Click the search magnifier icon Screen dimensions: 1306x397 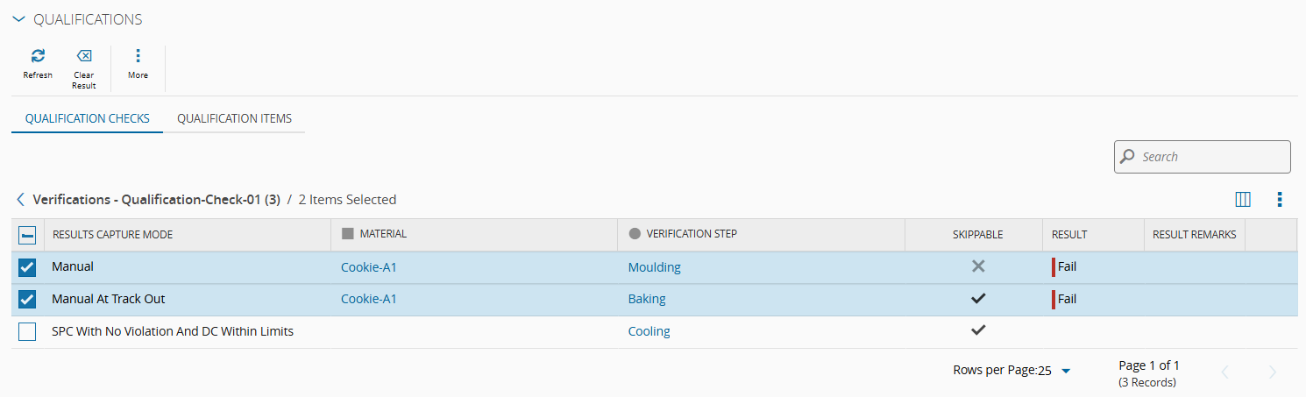[x=1128, y=157]
